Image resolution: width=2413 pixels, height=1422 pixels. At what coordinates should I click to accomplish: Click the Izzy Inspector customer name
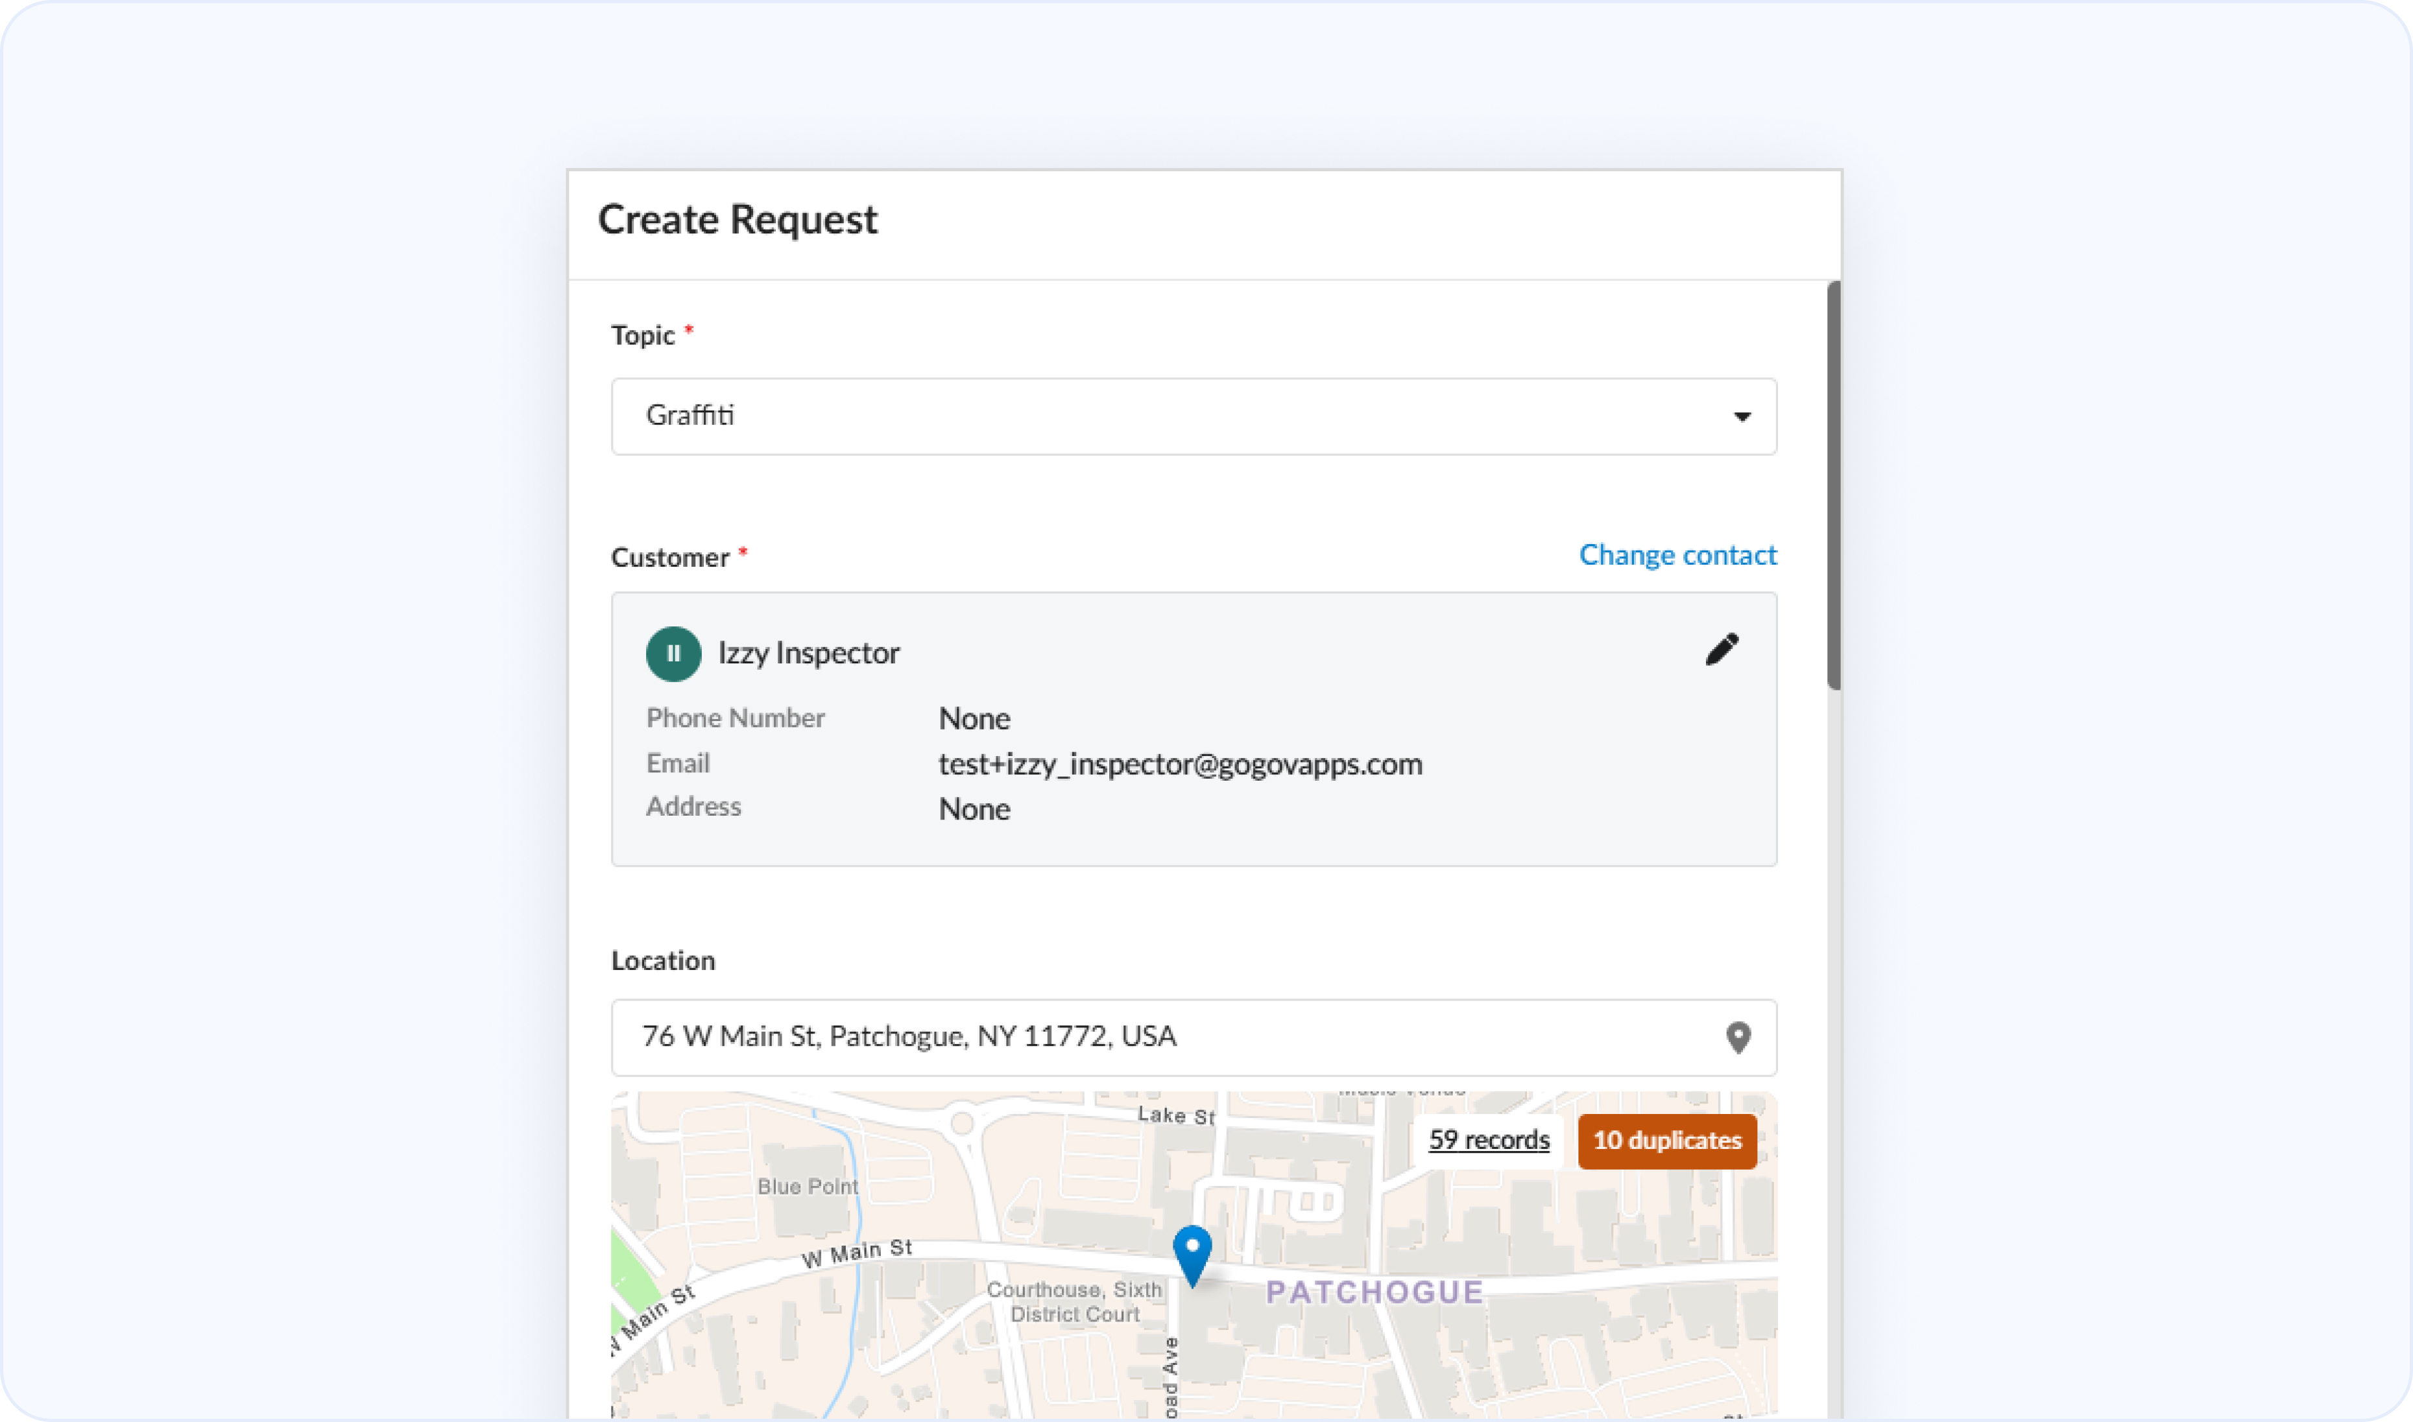click(x=809, y=654)
